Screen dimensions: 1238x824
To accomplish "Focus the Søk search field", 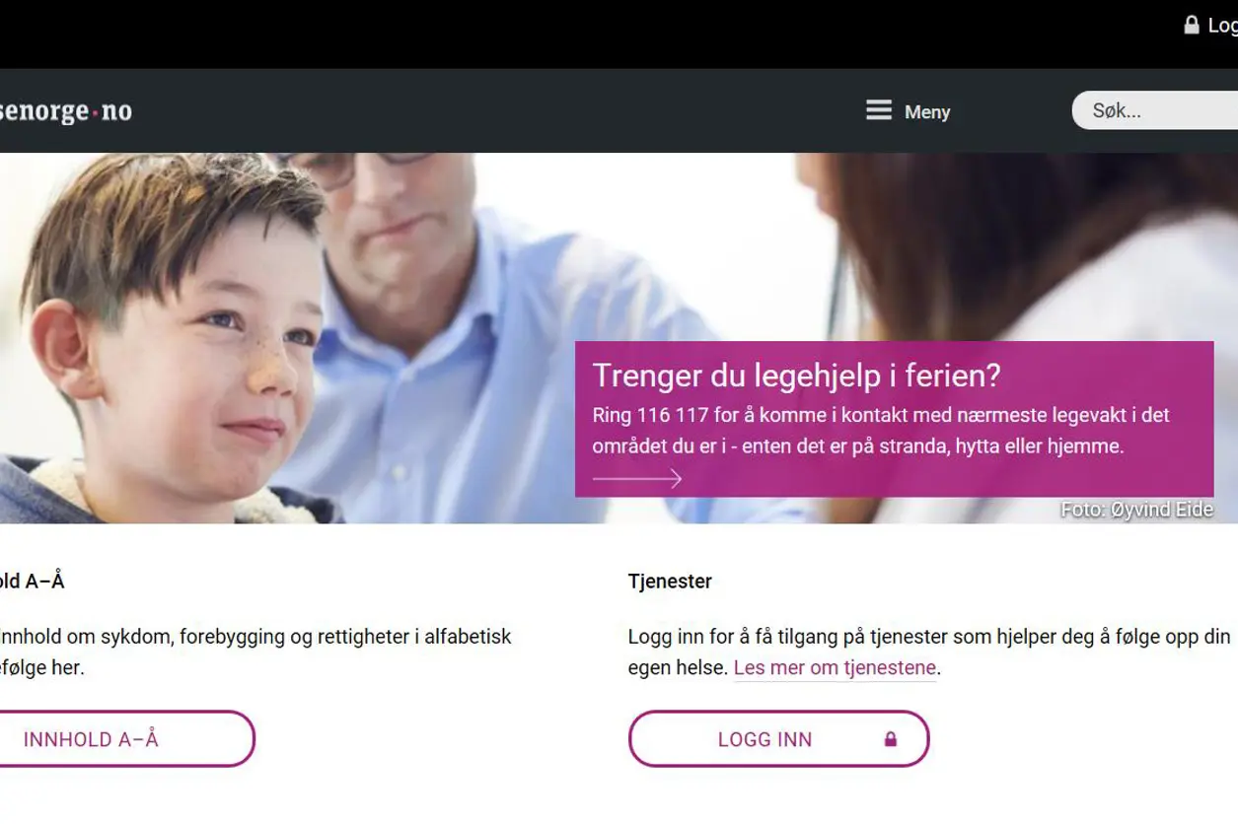I will (x=1155, y=110).
